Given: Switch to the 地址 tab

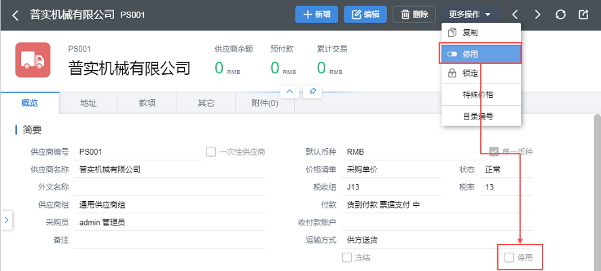Looking at the screenshot, I should point(88,103).
